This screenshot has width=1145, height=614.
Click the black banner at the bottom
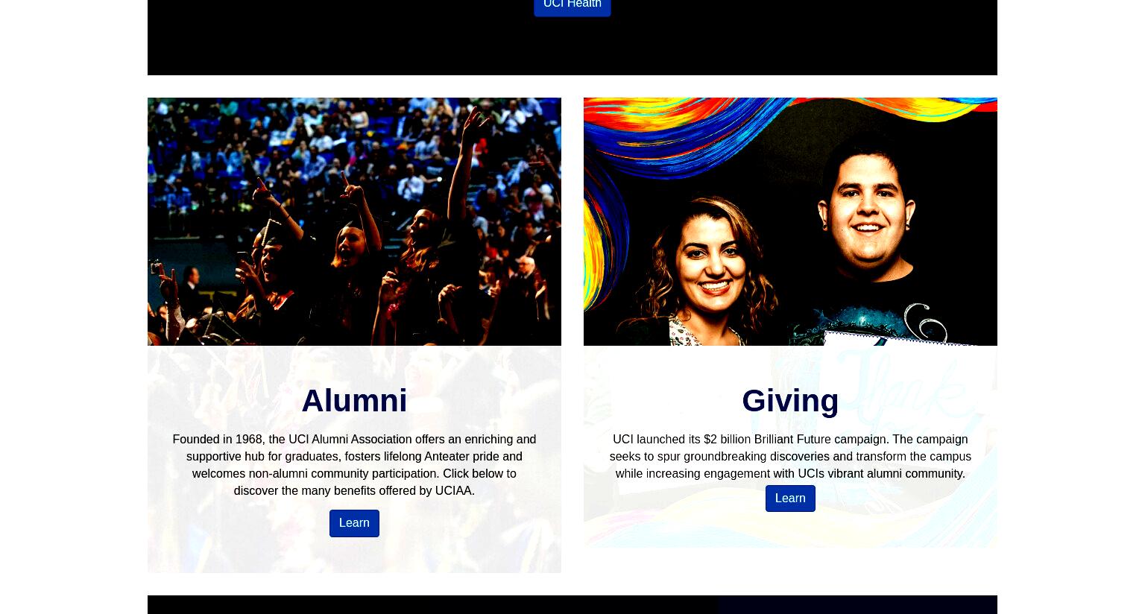[432, 604]
